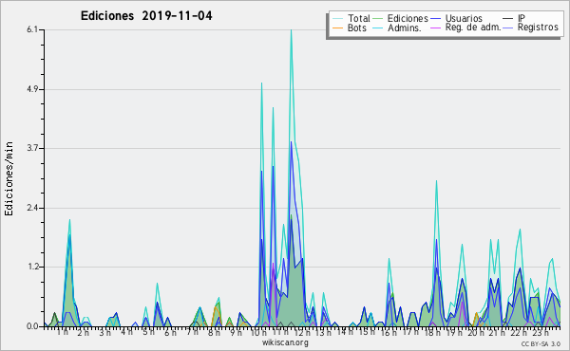
Task: Click the Usuarios blue legend line
Action: (x=435, y=19)
